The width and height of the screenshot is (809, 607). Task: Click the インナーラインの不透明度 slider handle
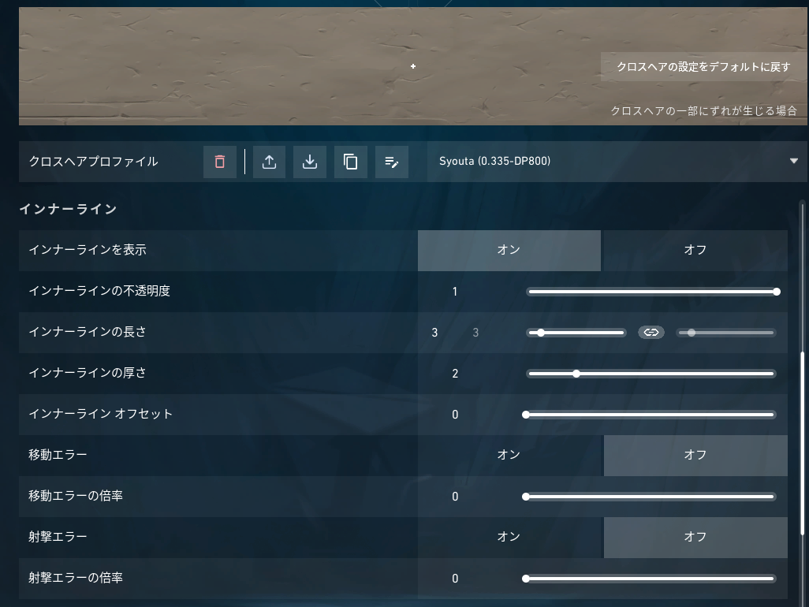[x=777, y=292]
